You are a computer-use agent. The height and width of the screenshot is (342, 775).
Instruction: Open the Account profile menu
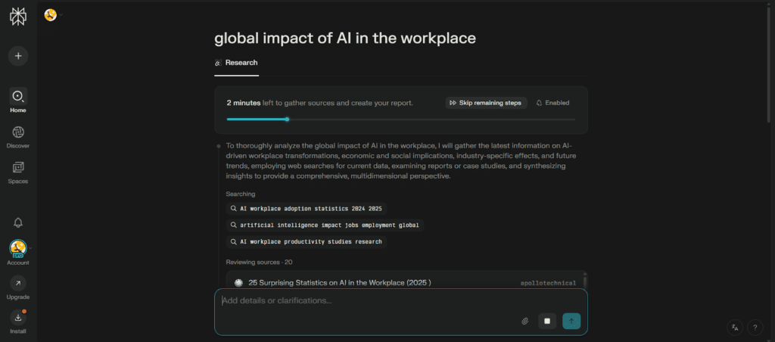click(x=18, y=249)
